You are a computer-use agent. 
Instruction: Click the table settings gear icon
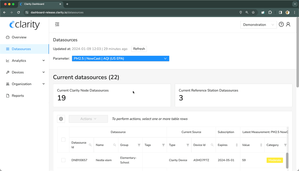point(61,119)
